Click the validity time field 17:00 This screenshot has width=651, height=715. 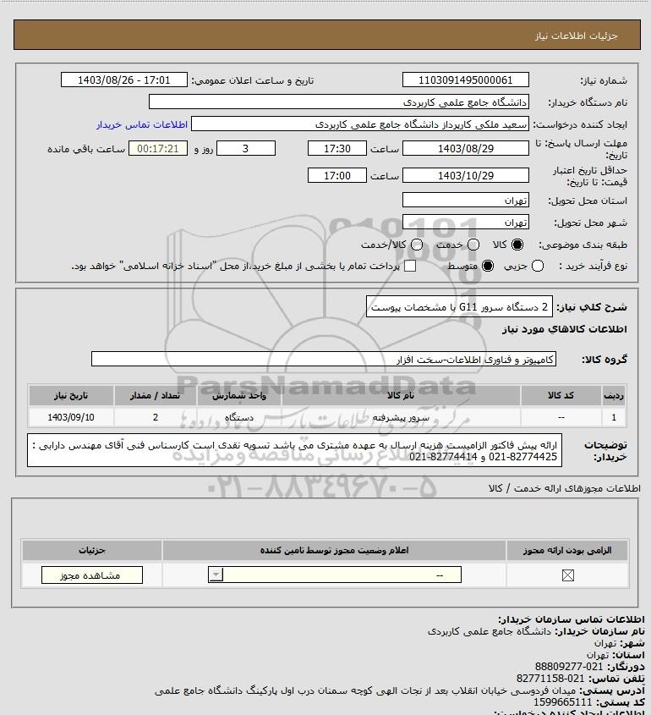click(x=337, y=175)
